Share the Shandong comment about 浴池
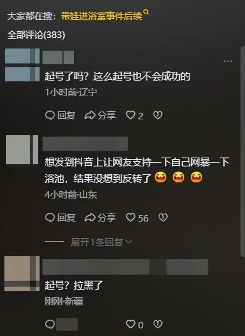This screenshot has height=336, width=245. [100, 218]
